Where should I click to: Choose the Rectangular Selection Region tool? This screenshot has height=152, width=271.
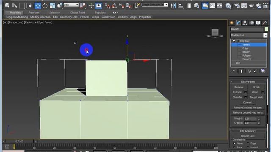[22, 5]
